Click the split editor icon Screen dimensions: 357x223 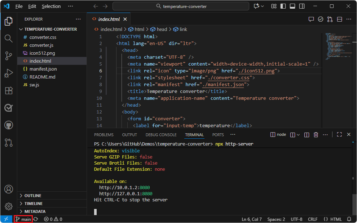(339, 19)
